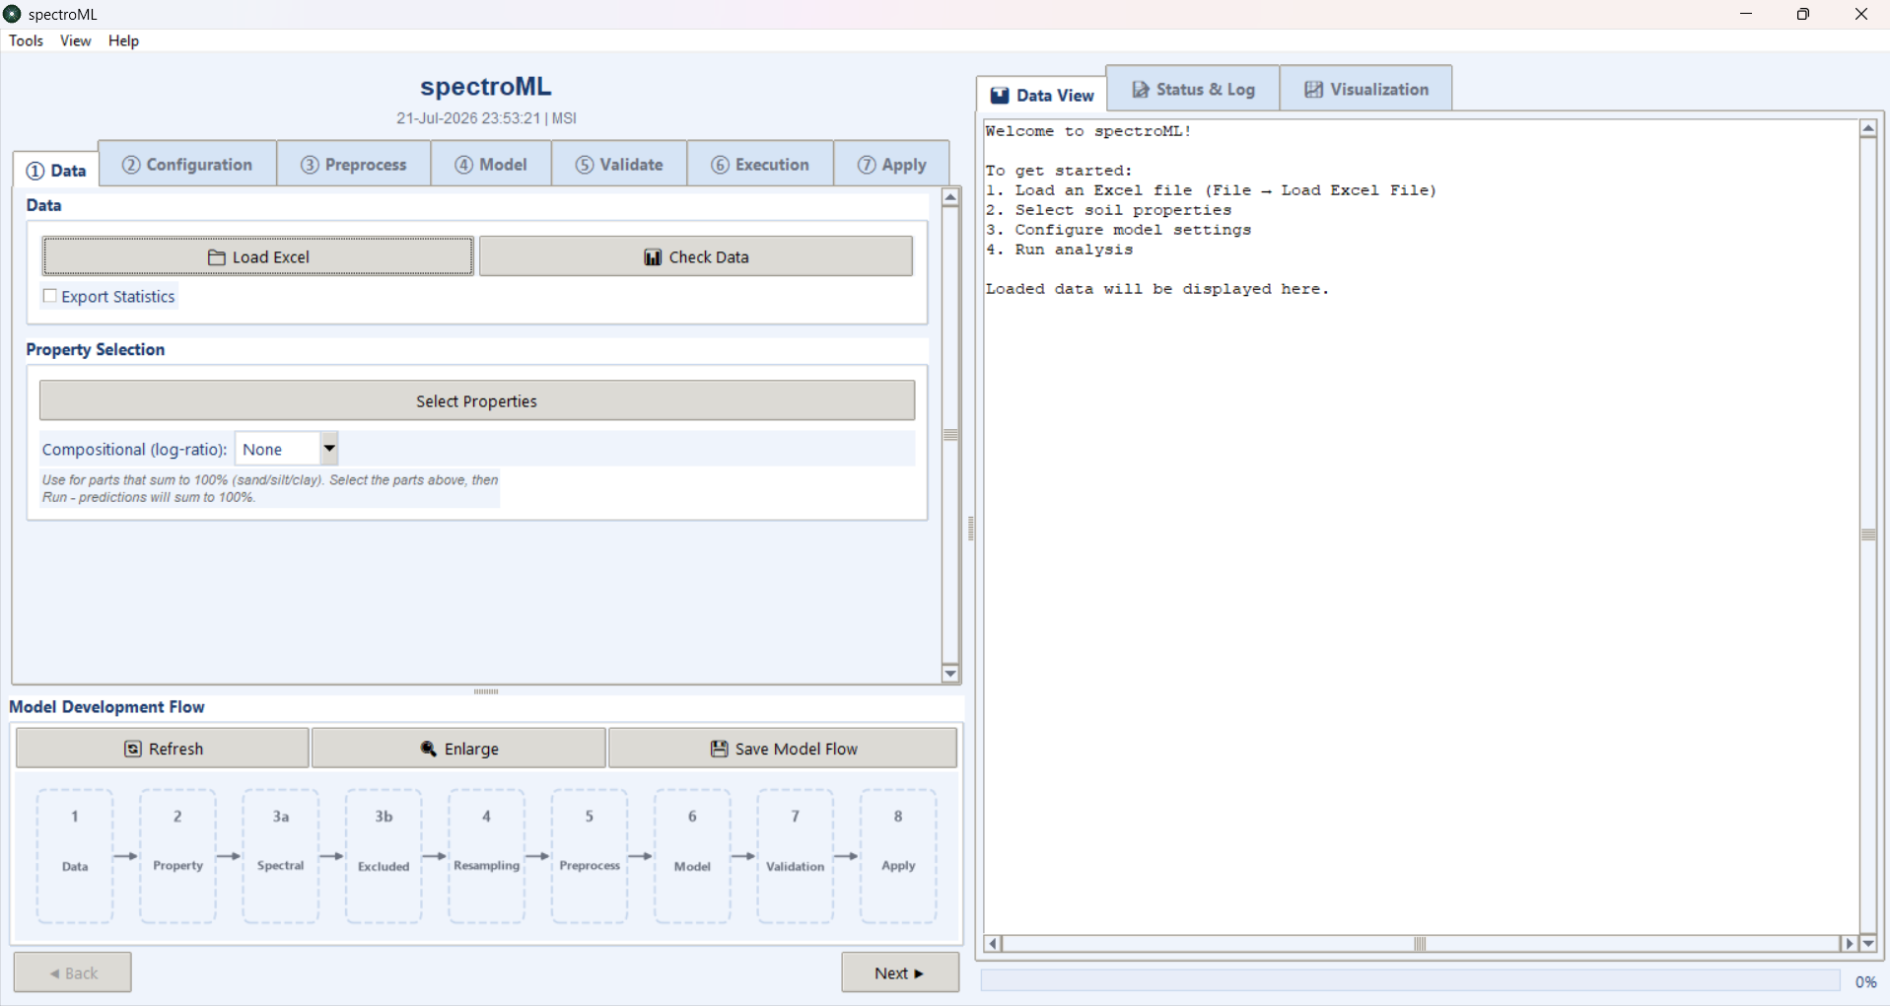
Task: Click the refresh icon in Model Development Flow
Action: pos(133,750)
